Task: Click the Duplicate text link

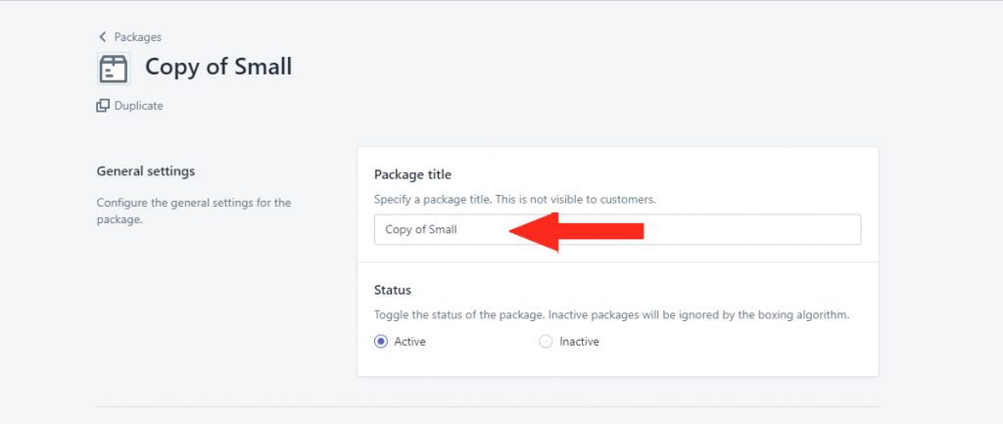Action: pyautogui.click(x=139, y=106)
